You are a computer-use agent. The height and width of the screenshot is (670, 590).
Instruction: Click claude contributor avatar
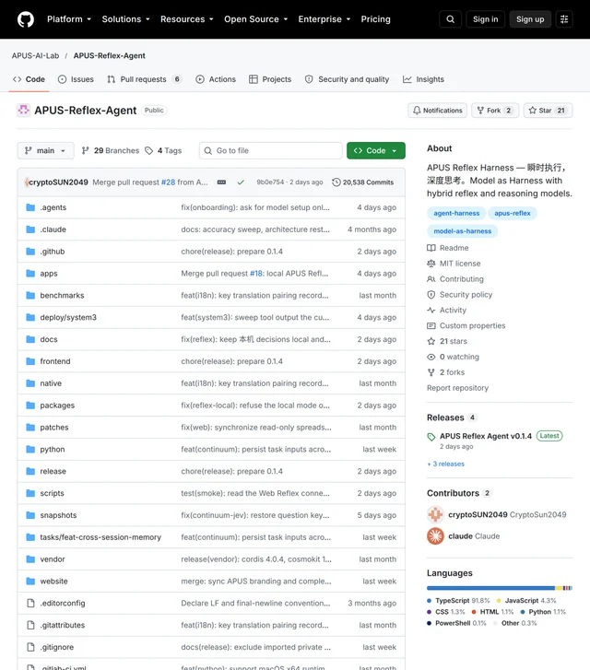[x=435, y=535]
